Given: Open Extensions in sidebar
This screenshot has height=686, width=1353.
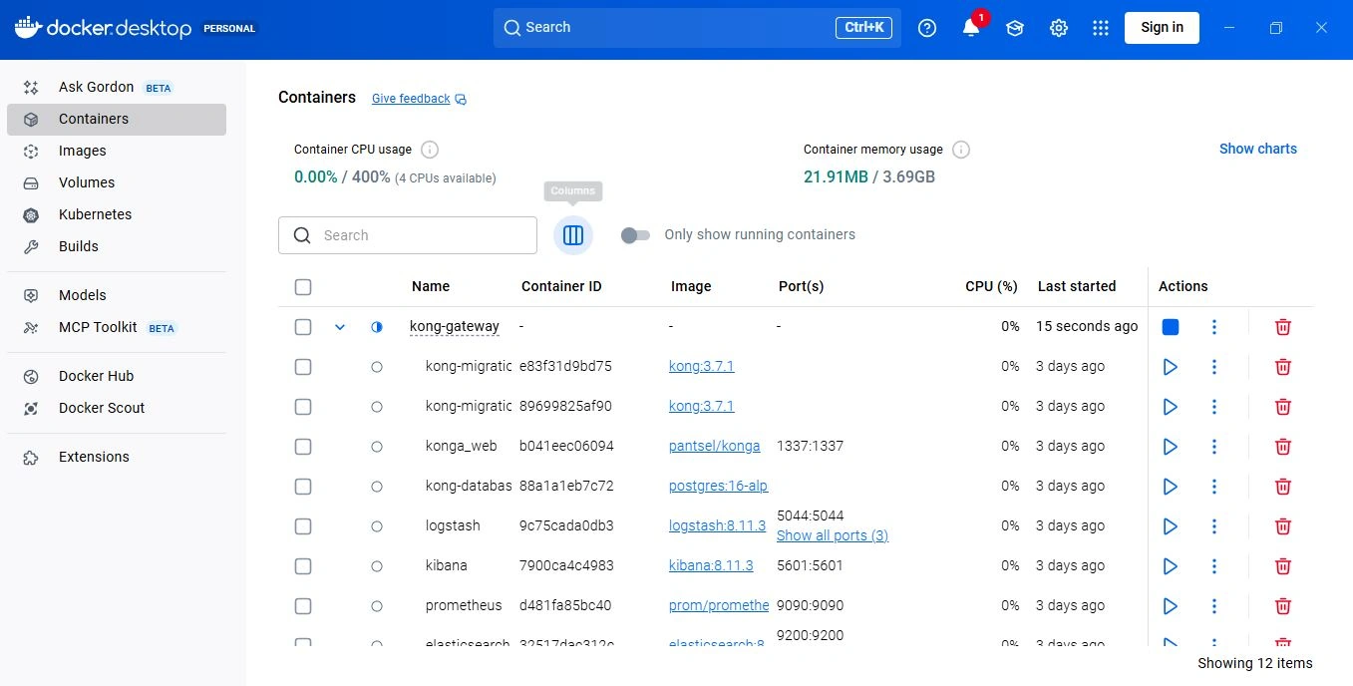Looking at the screenshot, I should click(x=117, y=457).
